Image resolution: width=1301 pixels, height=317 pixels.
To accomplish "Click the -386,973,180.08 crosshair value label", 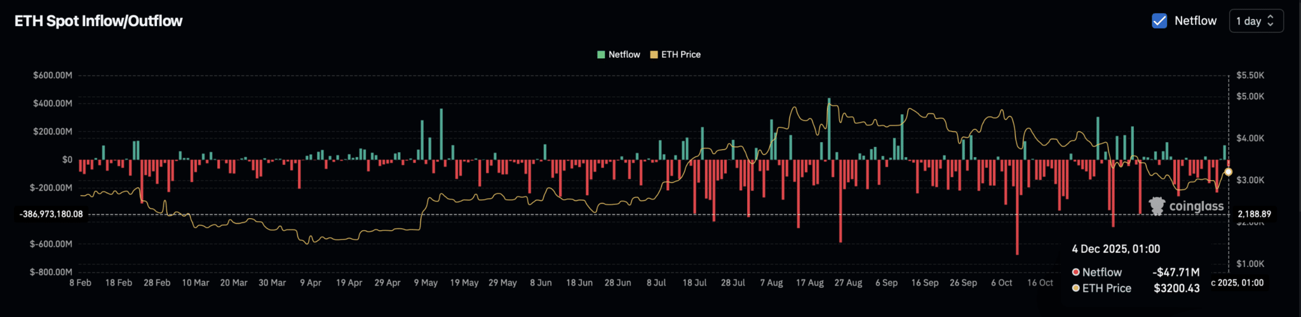I will 51,214.
